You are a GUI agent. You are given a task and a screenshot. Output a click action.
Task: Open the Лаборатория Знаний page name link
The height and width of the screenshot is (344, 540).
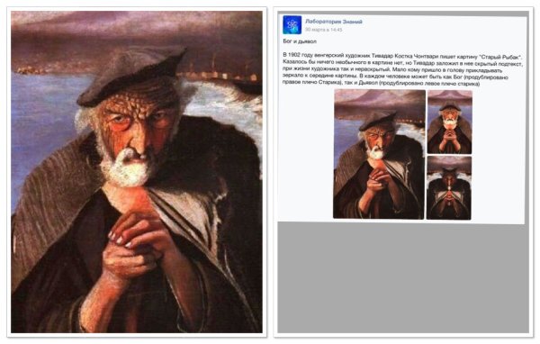[334, 22]
